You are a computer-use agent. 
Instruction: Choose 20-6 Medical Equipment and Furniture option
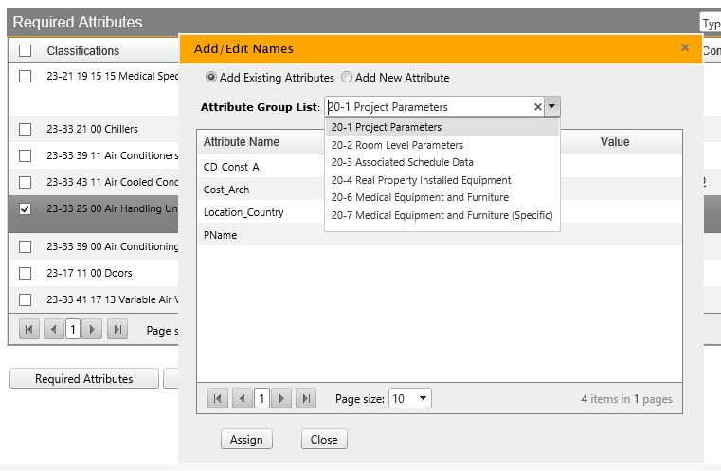pyautogui.click(x=420, y=197)
